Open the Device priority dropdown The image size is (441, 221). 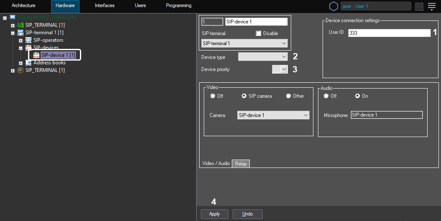click(280, 69)
